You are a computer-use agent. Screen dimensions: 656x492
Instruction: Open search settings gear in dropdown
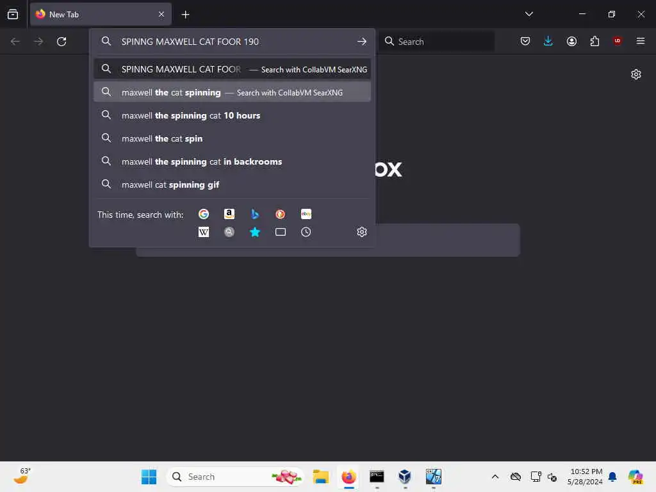click(x=362, y=232)
